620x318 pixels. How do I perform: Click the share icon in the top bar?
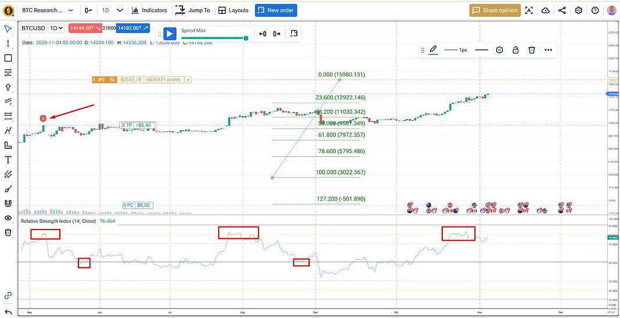[x=562, y=10]
